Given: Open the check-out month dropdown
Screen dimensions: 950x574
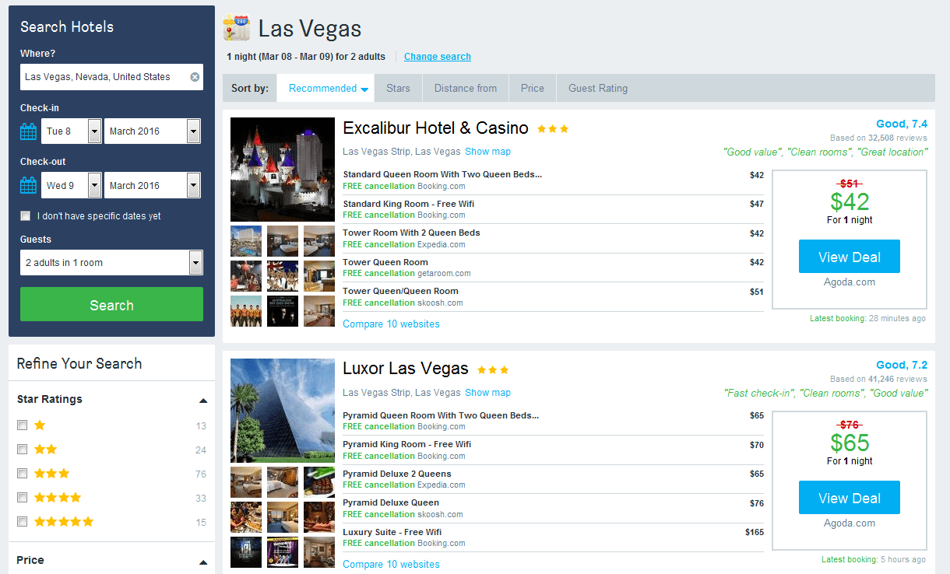Looking at the screenshot, I should pos(153,186).
